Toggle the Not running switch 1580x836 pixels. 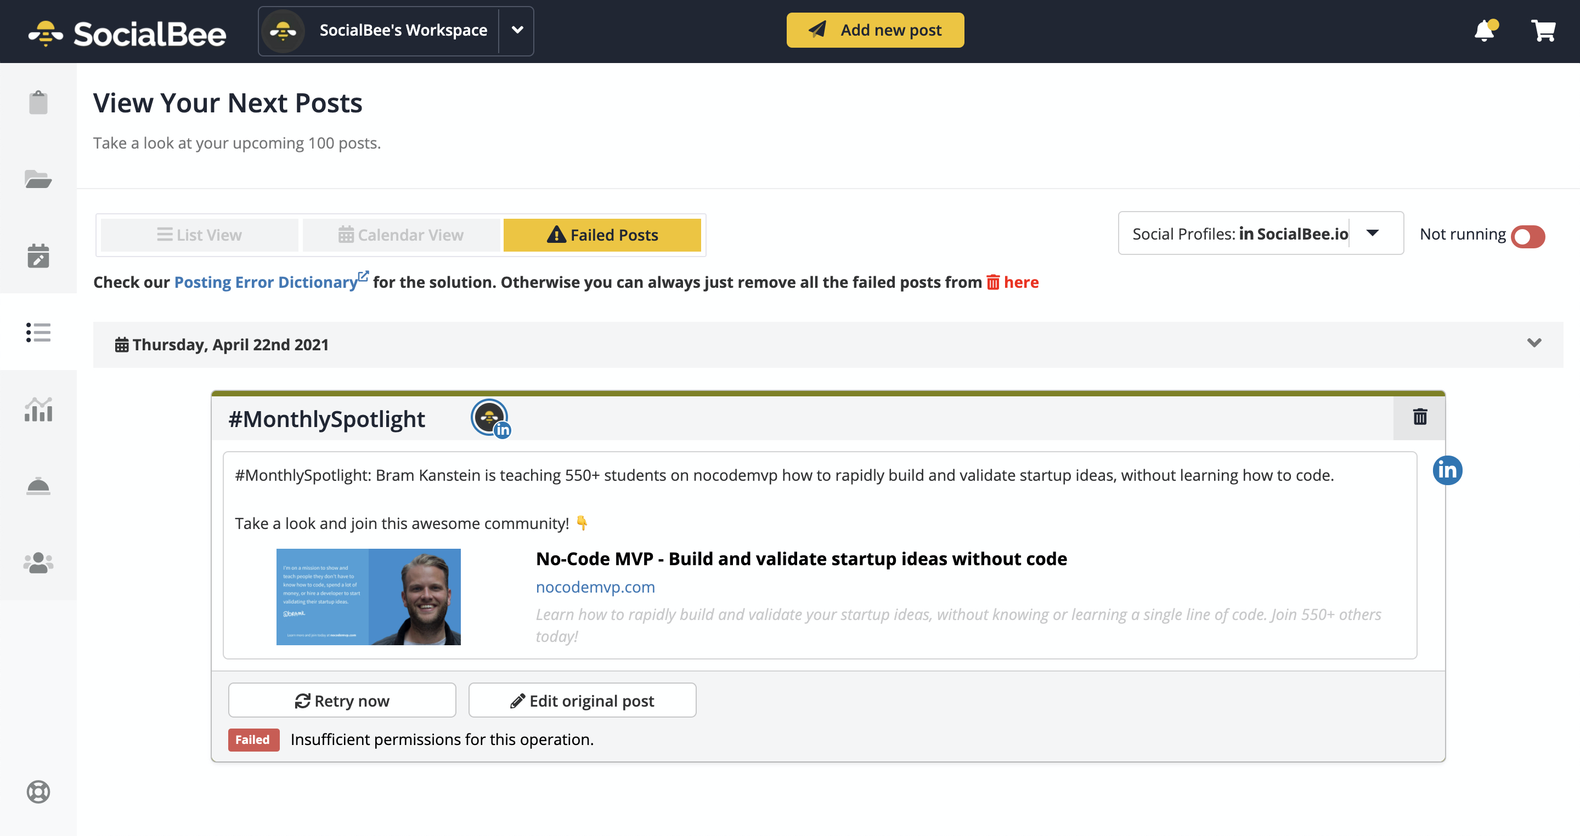pos(1527,236)
